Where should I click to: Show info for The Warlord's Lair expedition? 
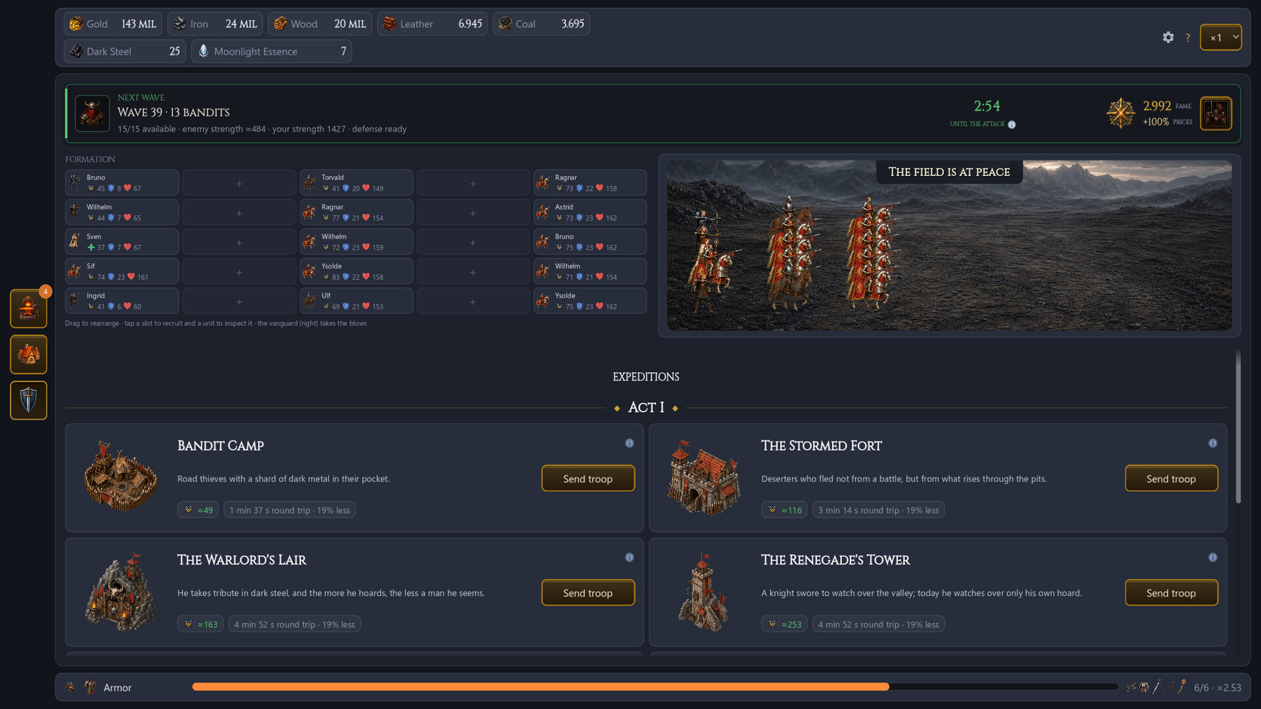629,557
